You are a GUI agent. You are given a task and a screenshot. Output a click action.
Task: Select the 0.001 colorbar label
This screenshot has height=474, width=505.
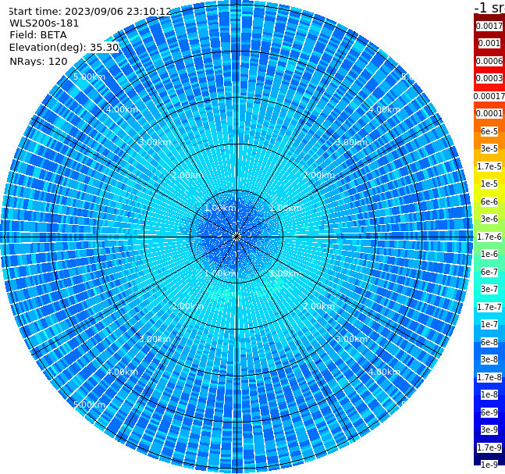pyautogui.click(x=489, y=43)
